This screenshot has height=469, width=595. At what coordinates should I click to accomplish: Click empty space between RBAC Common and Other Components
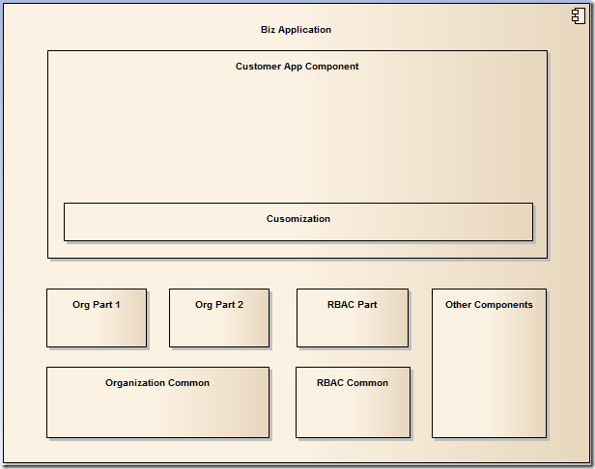[421, 402]
